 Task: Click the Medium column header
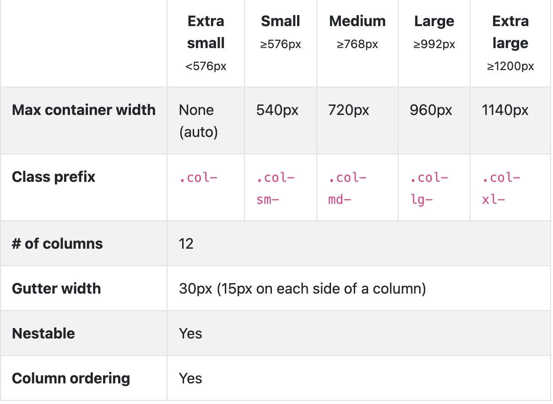click(x=358, y=21)
